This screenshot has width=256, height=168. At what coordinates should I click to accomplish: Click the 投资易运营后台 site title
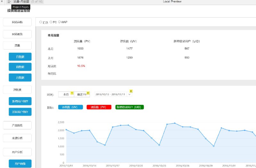pyautogui.click(x=19, y=11)
